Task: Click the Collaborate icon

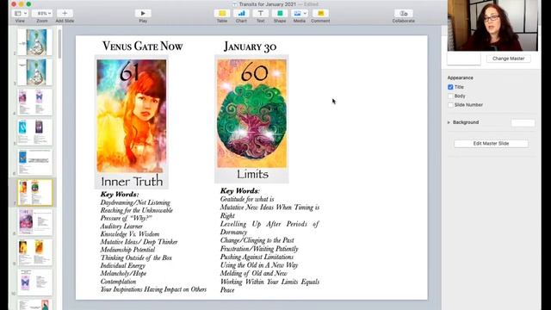Action: 404,14
